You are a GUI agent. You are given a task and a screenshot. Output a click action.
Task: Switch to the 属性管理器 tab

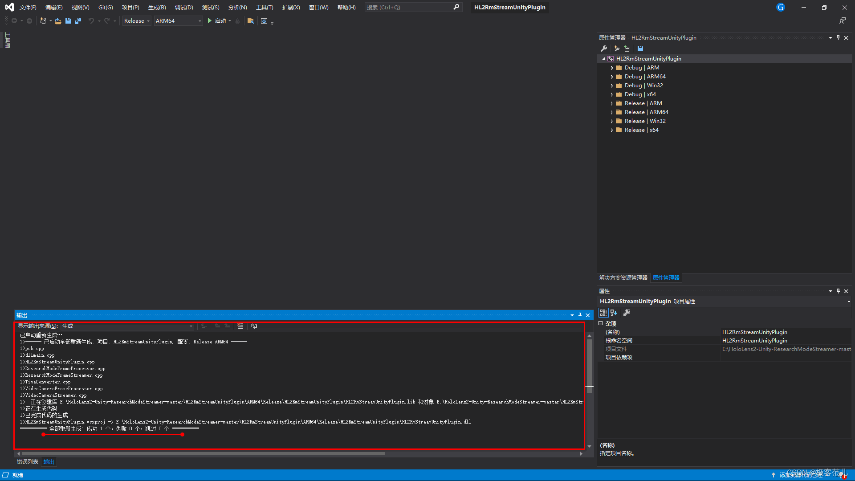click(x=666, y=278)
